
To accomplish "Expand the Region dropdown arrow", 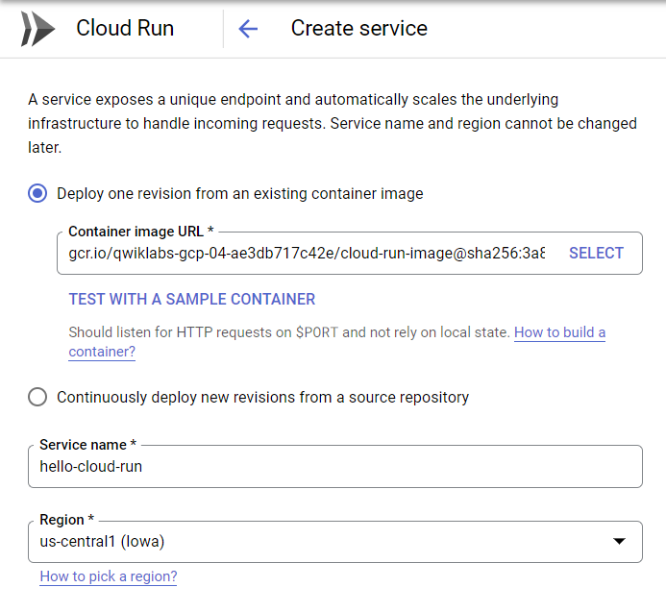I will point(620,542).
